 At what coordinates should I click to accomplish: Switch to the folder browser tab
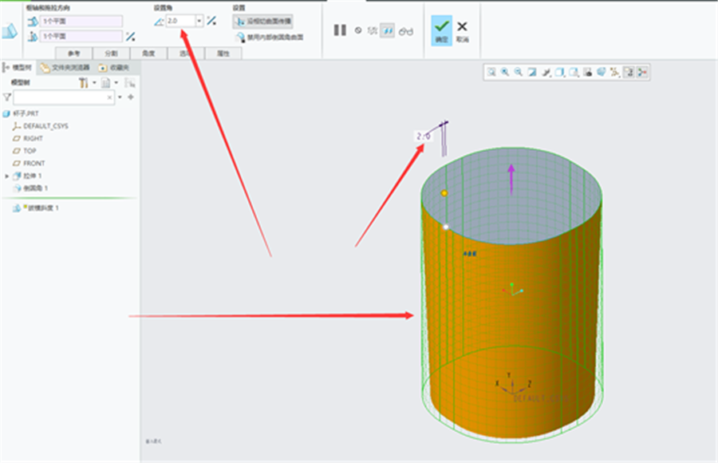point(65,68)
